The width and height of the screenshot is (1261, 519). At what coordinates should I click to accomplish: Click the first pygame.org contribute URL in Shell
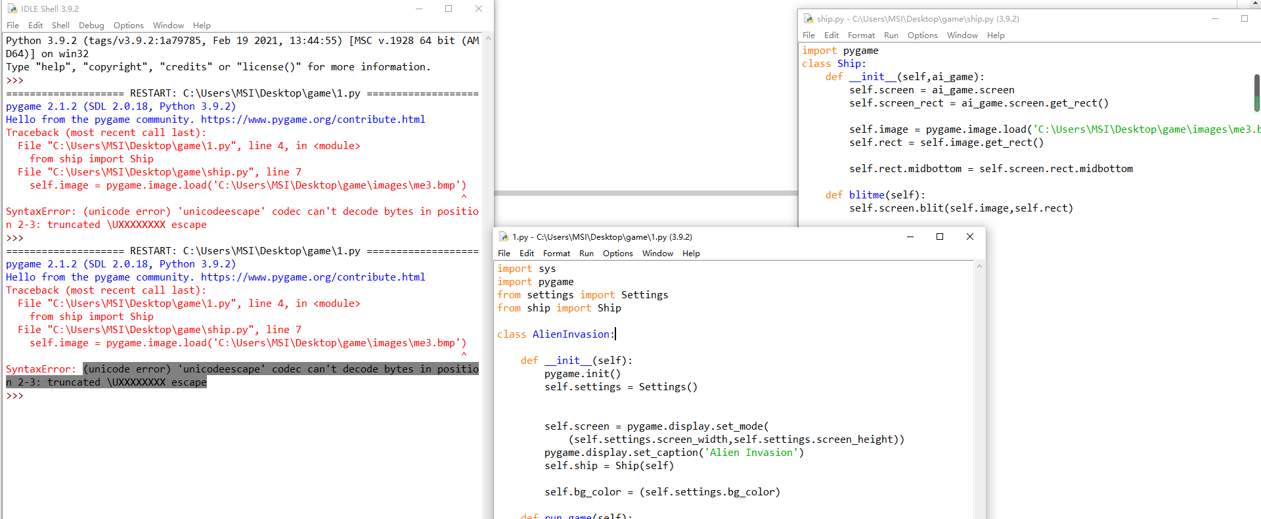(x=313, y=120)
